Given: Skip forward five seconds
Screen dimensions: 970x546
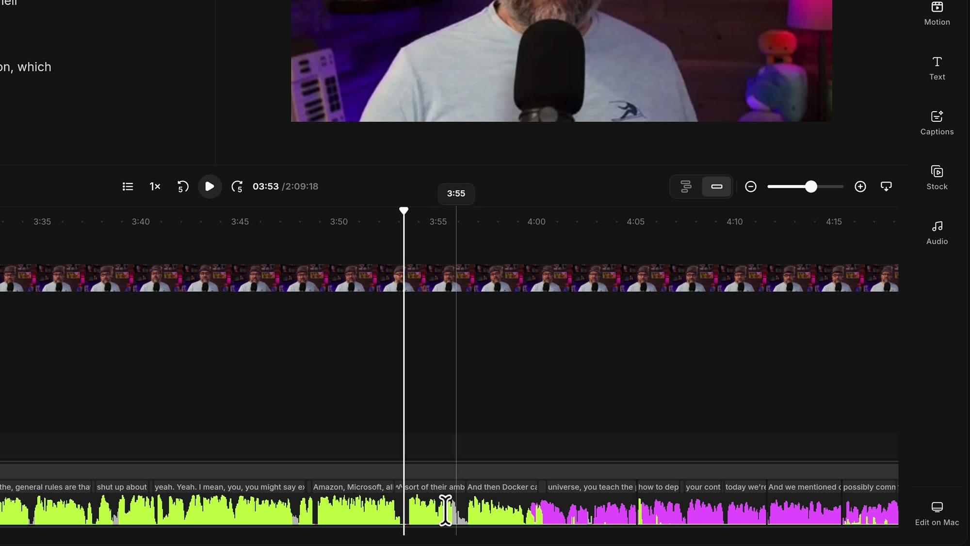Looking at the screenshot, I should (237, 186).
